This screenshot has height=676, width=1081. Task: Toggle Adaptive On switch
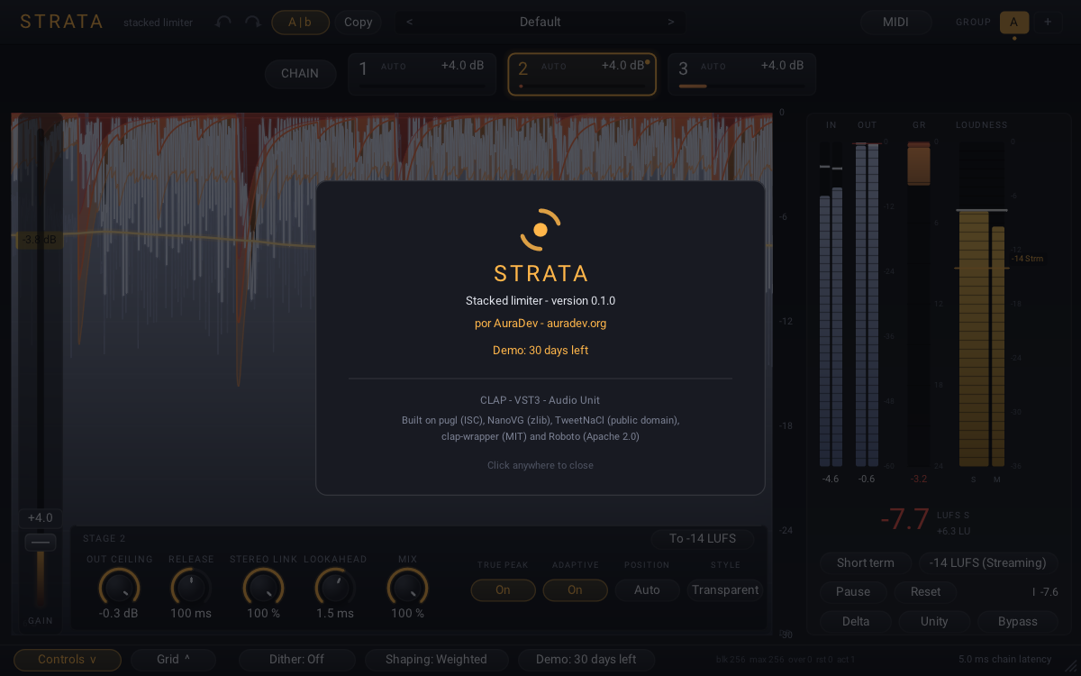[x=575, y=589]
